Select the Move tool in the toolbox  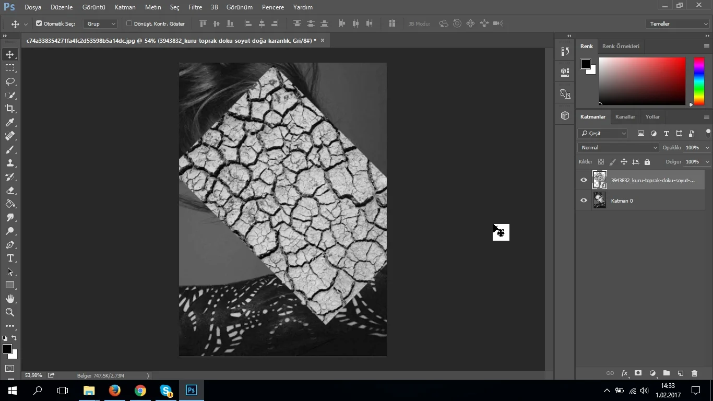click(10, 54)
